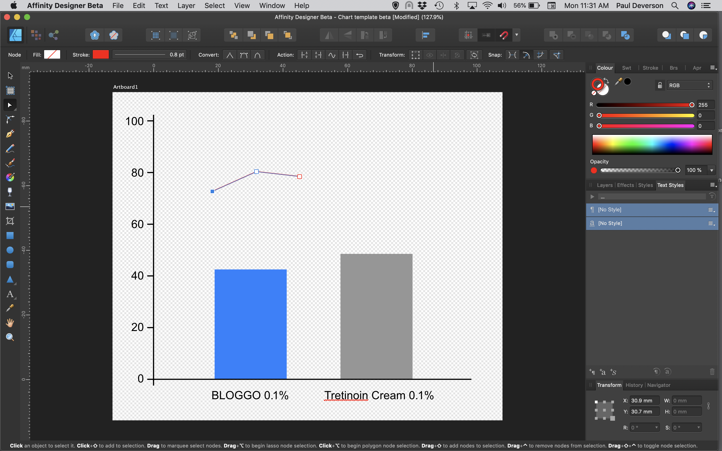Viewport: 722px width, 451px height.
Task: Select the Fill gradient tool
Action: pyautogui.click(x=10, y=177)
